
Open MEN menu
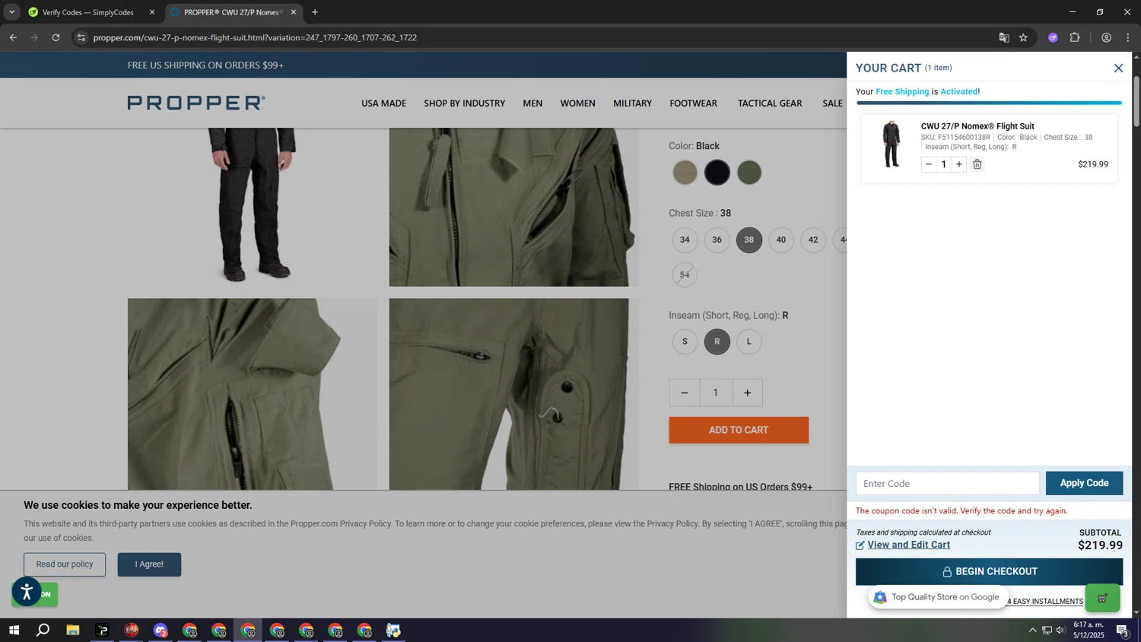[x=532, y=103]
